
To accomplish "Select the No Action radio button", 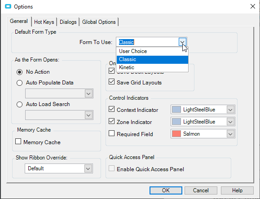I will [19, 72].
